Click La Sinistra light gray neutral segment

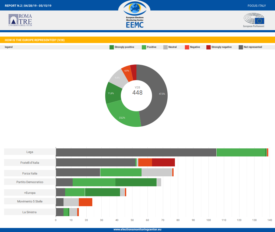pos(73,212)
